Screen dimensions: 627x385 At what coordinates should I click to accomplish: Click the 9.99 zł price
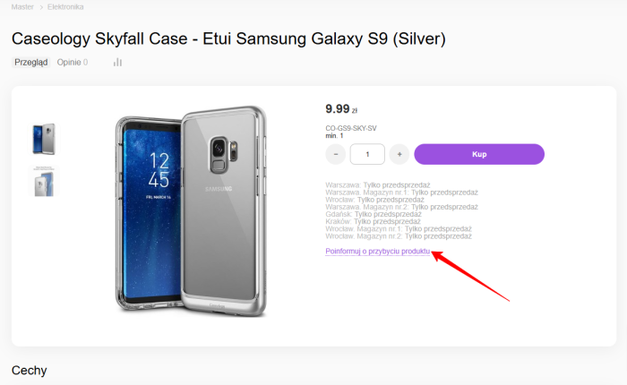pos(341,108)
